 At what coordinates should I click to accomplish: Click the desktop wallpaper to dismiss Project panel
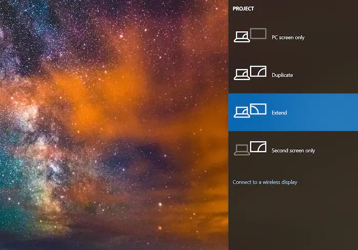pyautogui.click(x=113, y=123)
